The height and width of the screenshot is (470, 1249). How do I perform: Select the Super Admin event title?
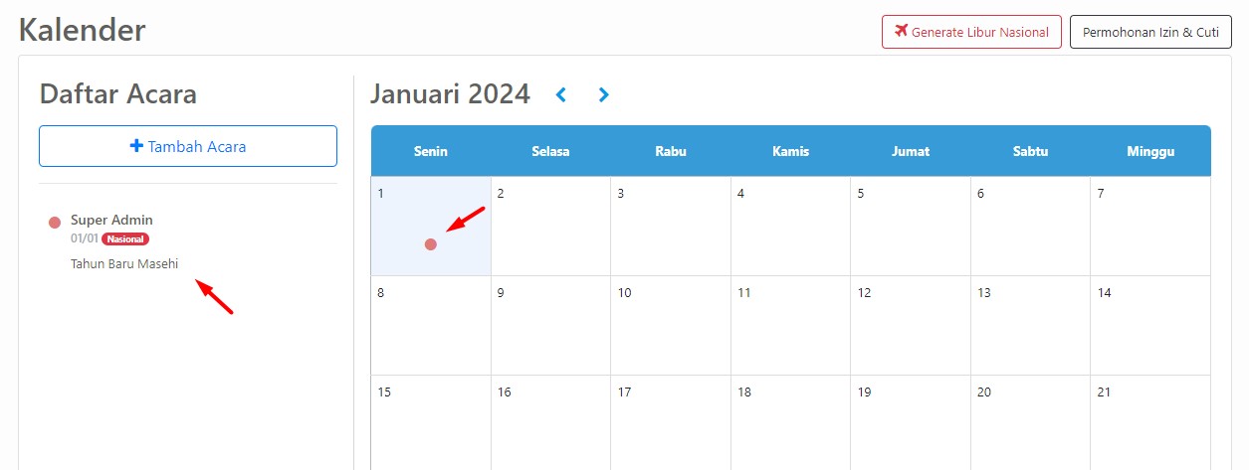[x=111, y=220]
